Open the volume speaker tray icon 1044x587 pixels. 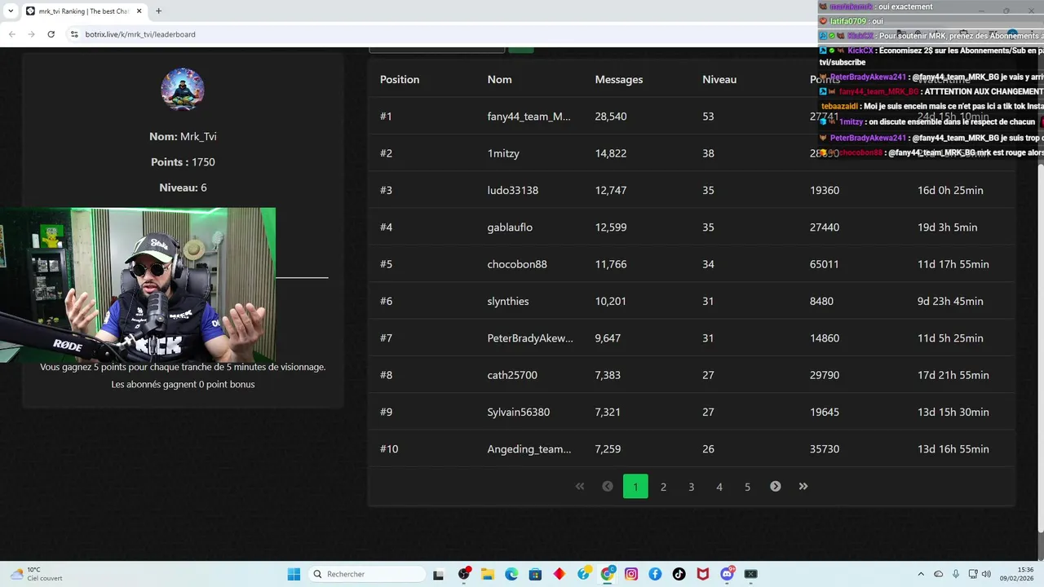point(986,574)
